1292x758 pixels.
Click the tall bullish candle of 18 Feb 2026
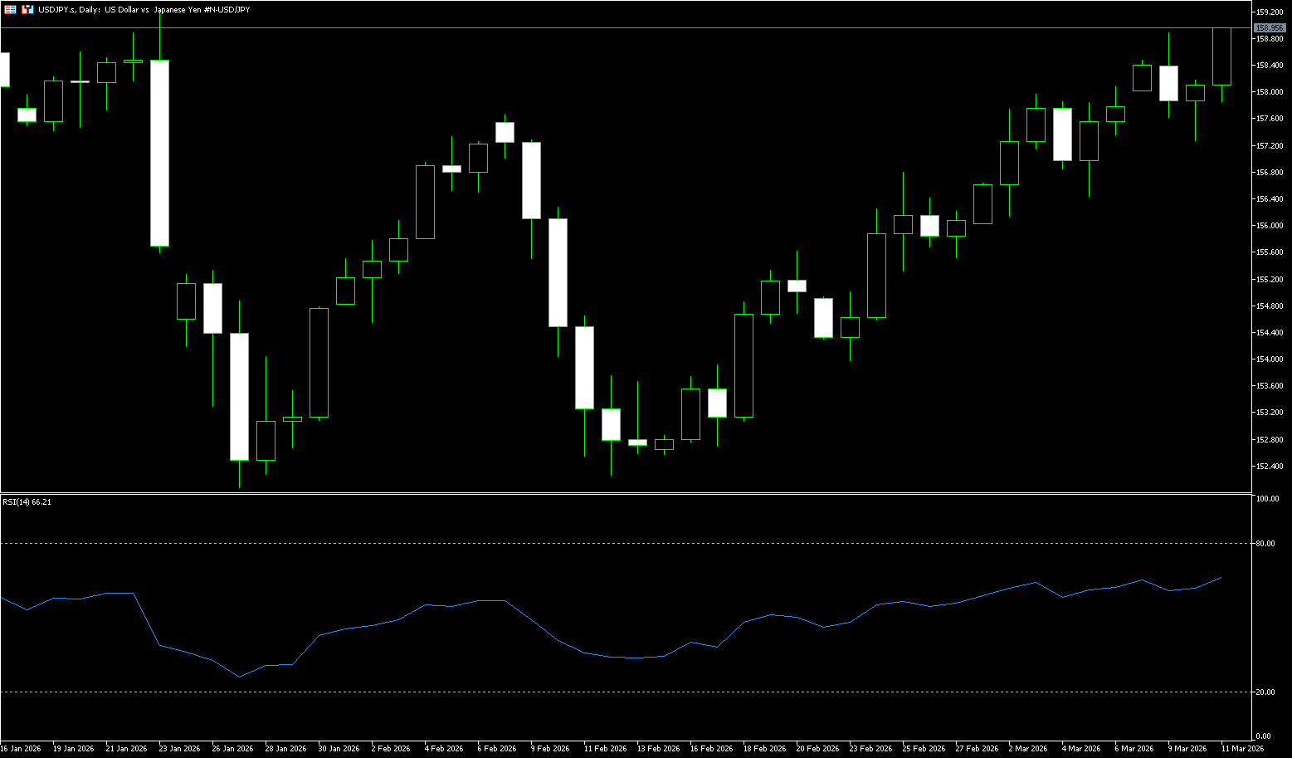click(x=744, y=365)
